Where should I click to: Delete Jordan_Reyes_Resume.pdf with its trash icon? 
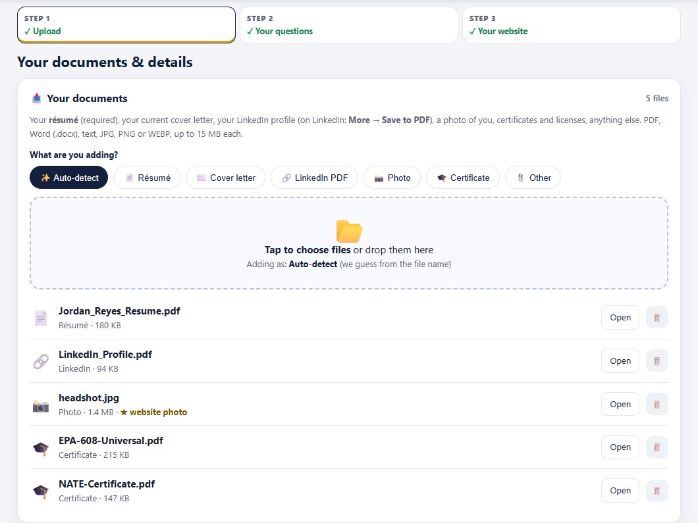pyautogui.click(x=657, y=318)
